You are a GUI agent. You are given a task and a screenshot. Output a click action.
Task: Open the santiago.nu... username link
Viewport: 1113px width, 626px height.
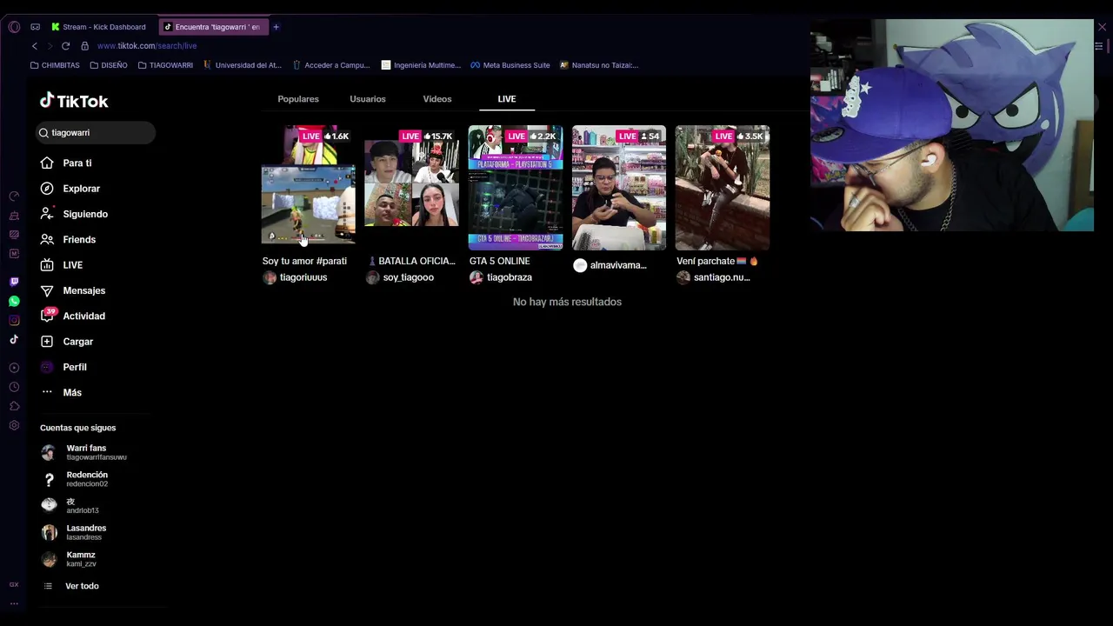(x=722, y=277)
